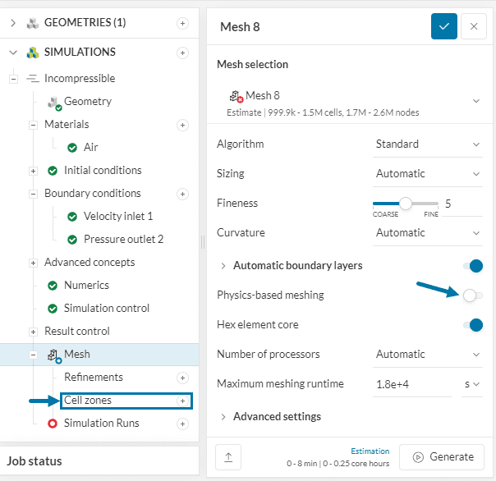Image resolution: width=496 pixels, height=481 pixels.
Task: Click the confirm checkmark for Mesh 8
Action: pyautogui.click(x=443, y=26)
